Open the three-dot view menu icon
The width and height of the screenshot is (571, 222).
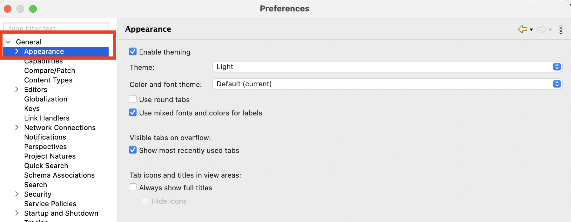coord(561,29)
